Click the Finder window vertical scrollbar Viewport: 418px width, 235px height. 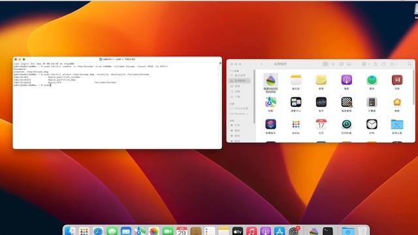click(x=413, y=87)
